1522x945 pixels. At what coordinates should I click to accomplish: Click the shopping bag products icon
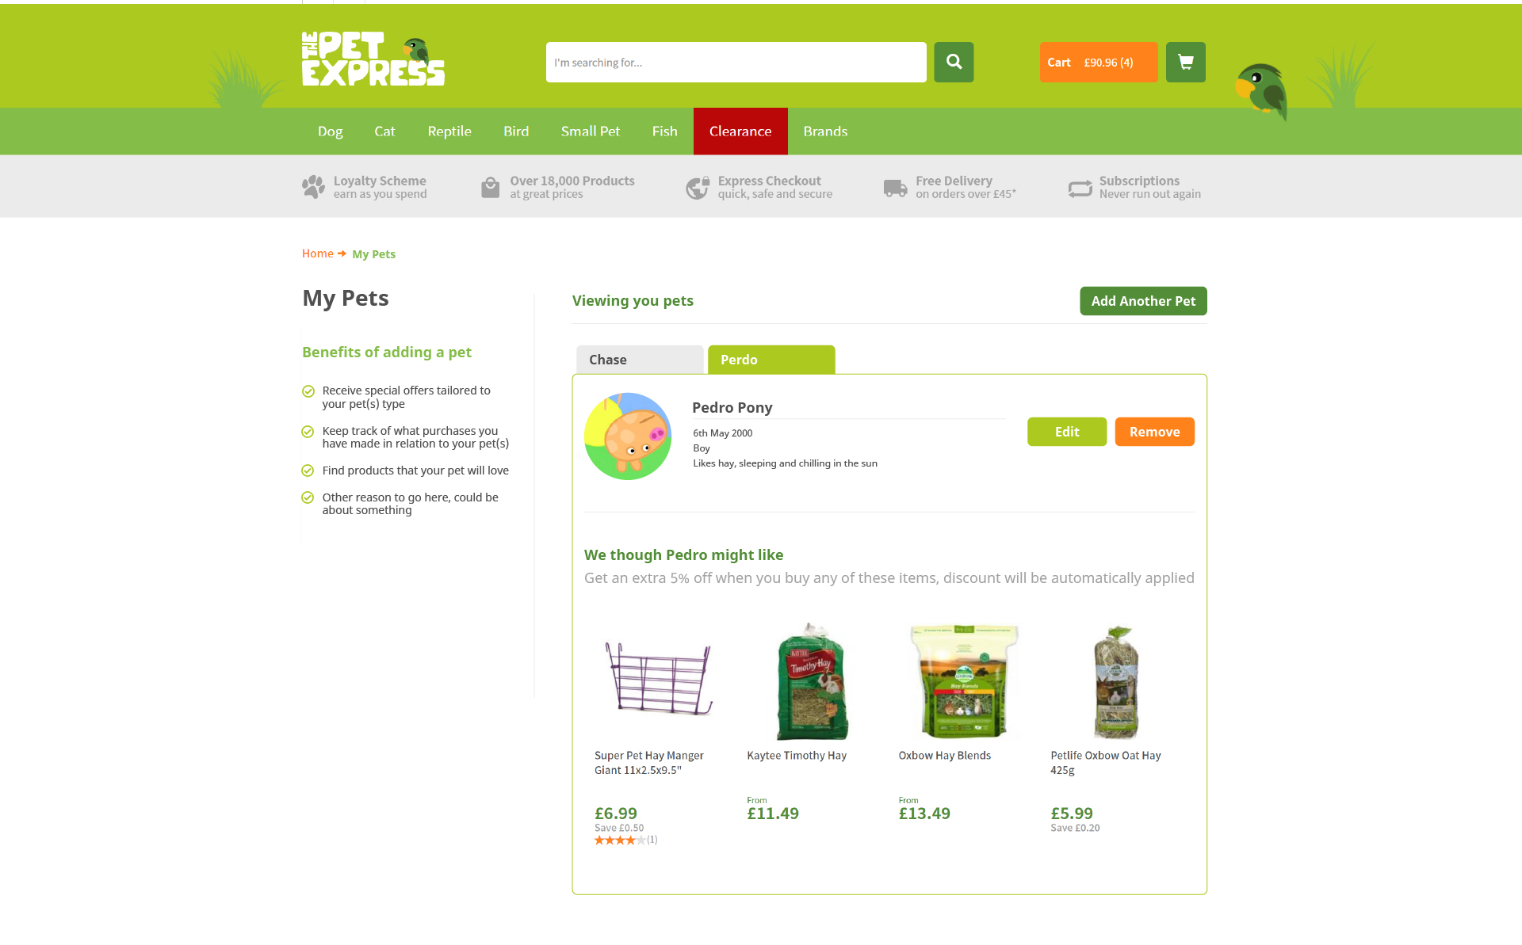pyautogui.click(x=491, y=188)
